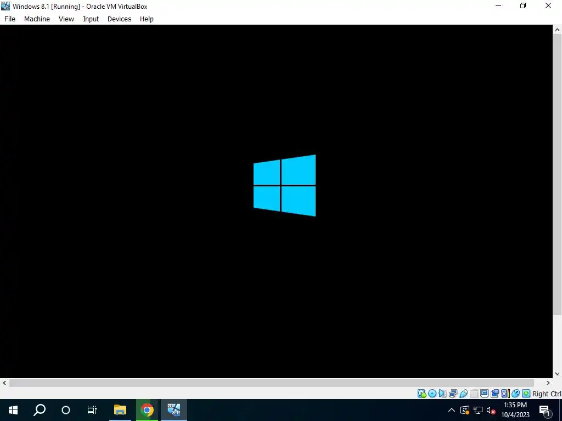Open the Devices menu
This screenshot has width=562, height=421.
(119, 19)
